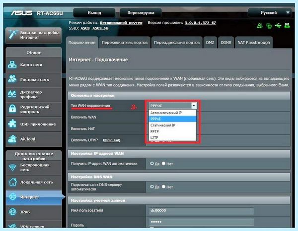The width and height of the screenshot is (298, 231).
Task: Open the Quick Internet Setup wizard icon
Action: pos(13,34)
